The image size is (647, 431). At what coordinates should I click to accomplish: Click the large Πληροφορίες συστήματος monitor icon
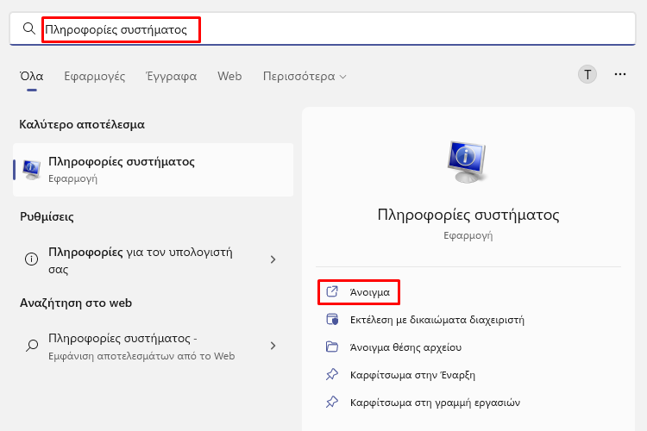pyautogui.click(x=467, y=162)
